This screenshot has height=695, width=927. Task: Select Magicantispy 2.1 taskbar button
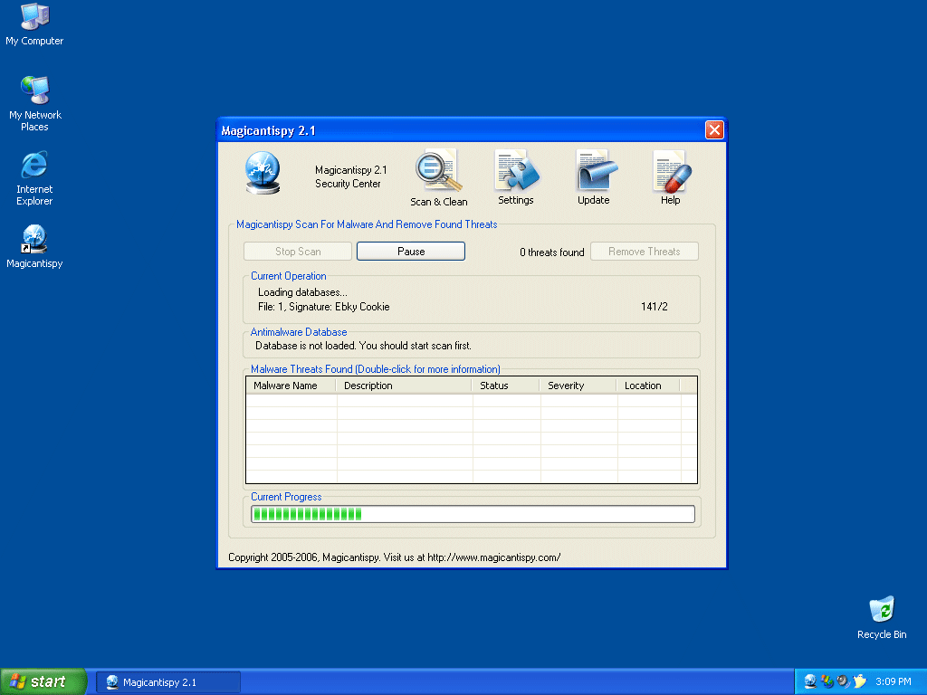168,682
